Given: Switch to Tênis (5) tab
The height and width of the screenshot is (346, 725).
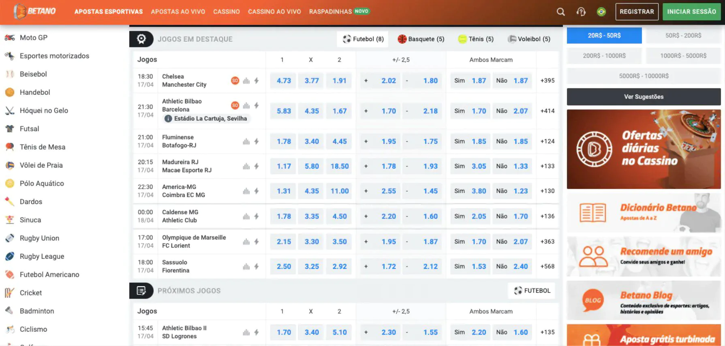Looking at the screenshot, I should 476,39.
